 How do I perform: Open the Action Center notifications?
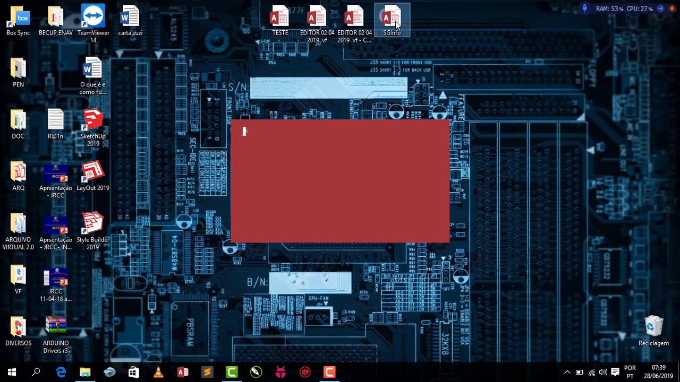pos(615,372)
